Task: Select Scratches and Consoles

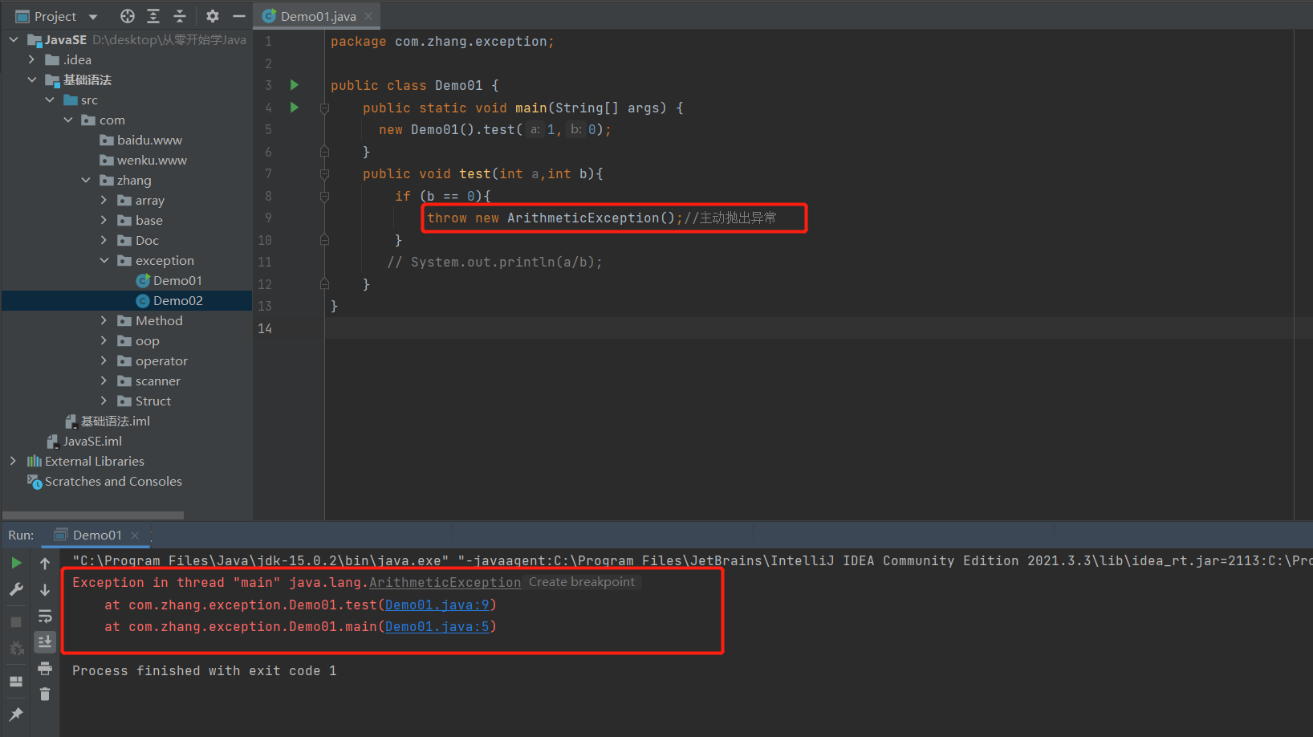Action: coord(113,481)
